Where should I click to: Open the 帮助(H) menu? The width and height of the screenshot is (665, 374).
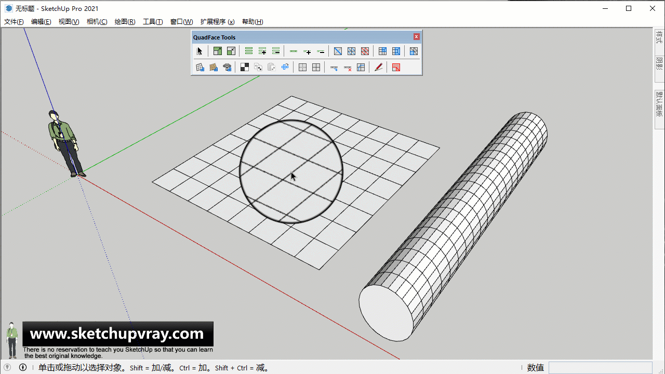tap(252, 22)
